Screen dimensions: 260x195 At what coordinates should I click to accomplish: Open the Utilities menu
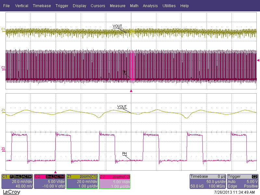coord(169,6)
